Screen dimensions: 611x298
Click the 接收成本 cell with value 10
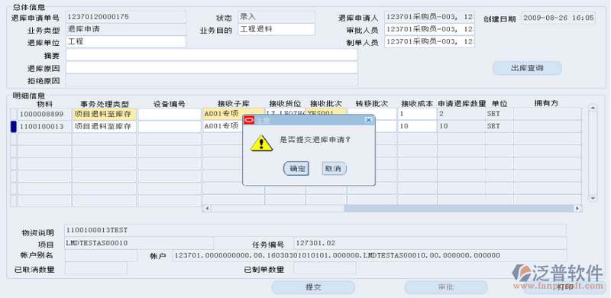(417, 127)
